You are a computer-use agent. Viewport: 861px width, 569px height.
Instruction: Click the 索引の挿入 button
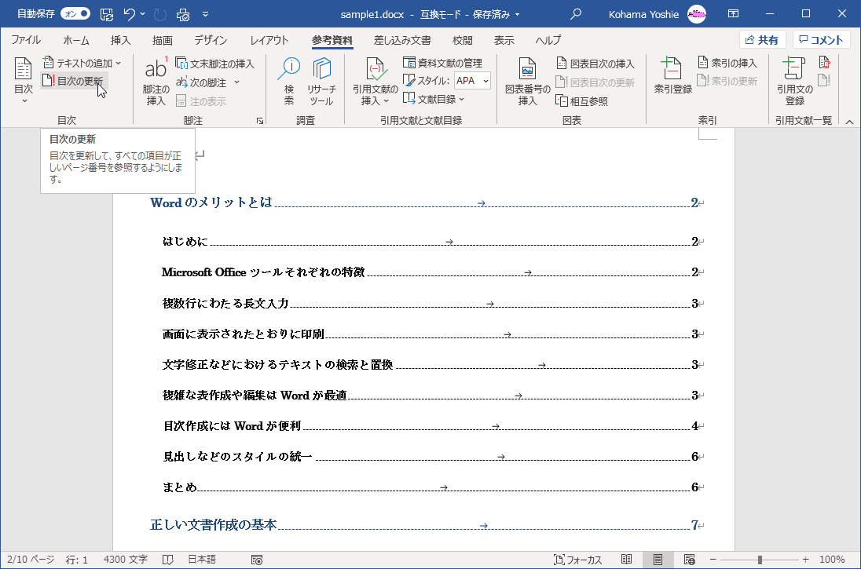click(727, 63)
